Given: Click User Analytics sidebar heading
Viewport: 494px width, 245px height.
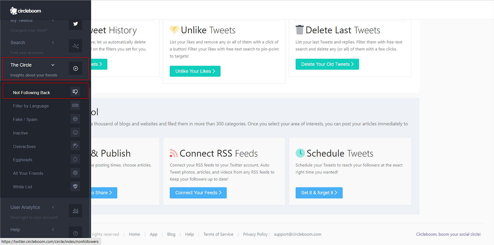Looking at the screenshot, I should click(25, 207).
